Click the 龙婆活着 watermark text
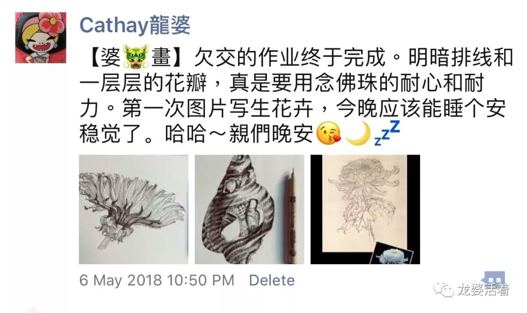 483,290
